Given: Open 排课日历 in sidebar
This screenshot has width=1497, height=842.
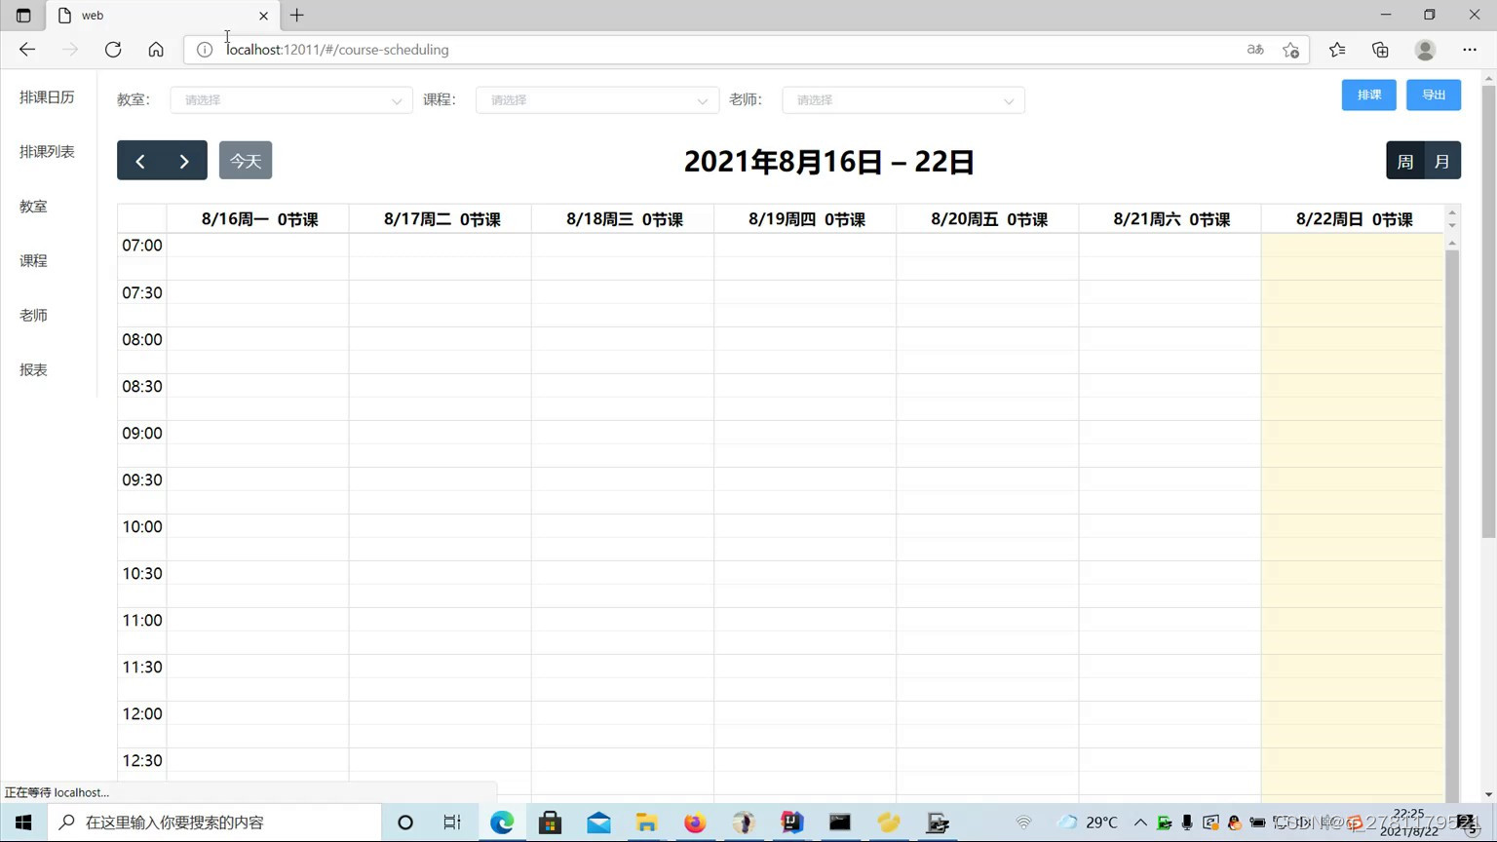Looking at the screenshot, I should 47,97.
